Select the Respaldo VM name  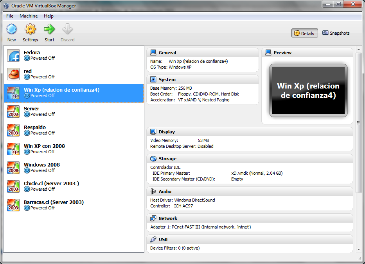(35, 128)
